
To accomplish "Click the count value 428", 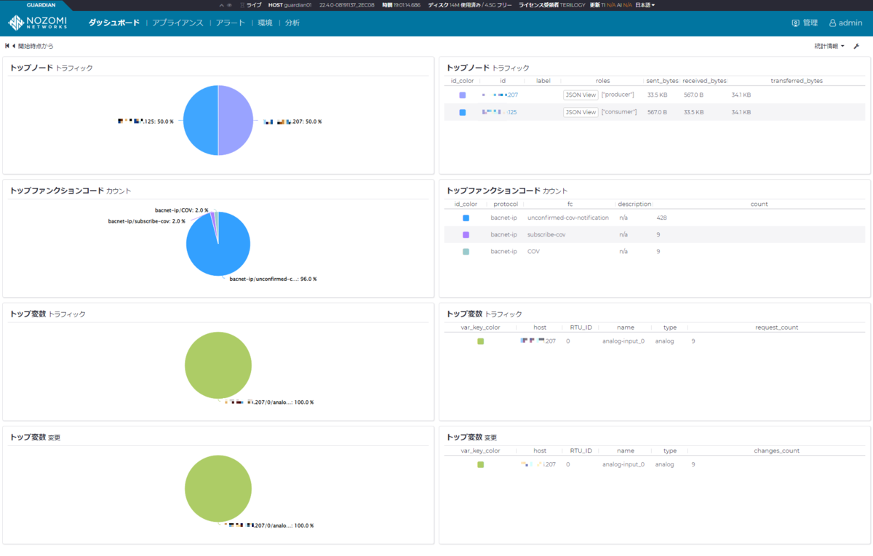I will (661, 218).
